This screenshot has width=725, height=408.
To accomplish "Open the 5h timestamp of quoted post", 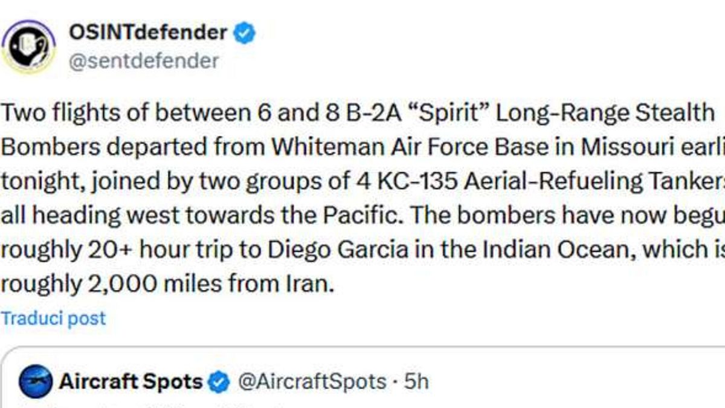I will (x=416, y=382).
